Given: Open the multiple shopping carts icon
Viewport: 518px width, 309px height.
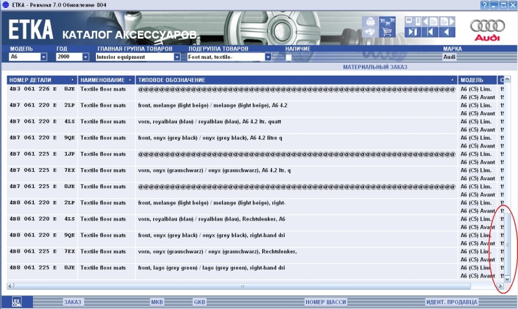Looking at the screenshot, I should [387, 22].
